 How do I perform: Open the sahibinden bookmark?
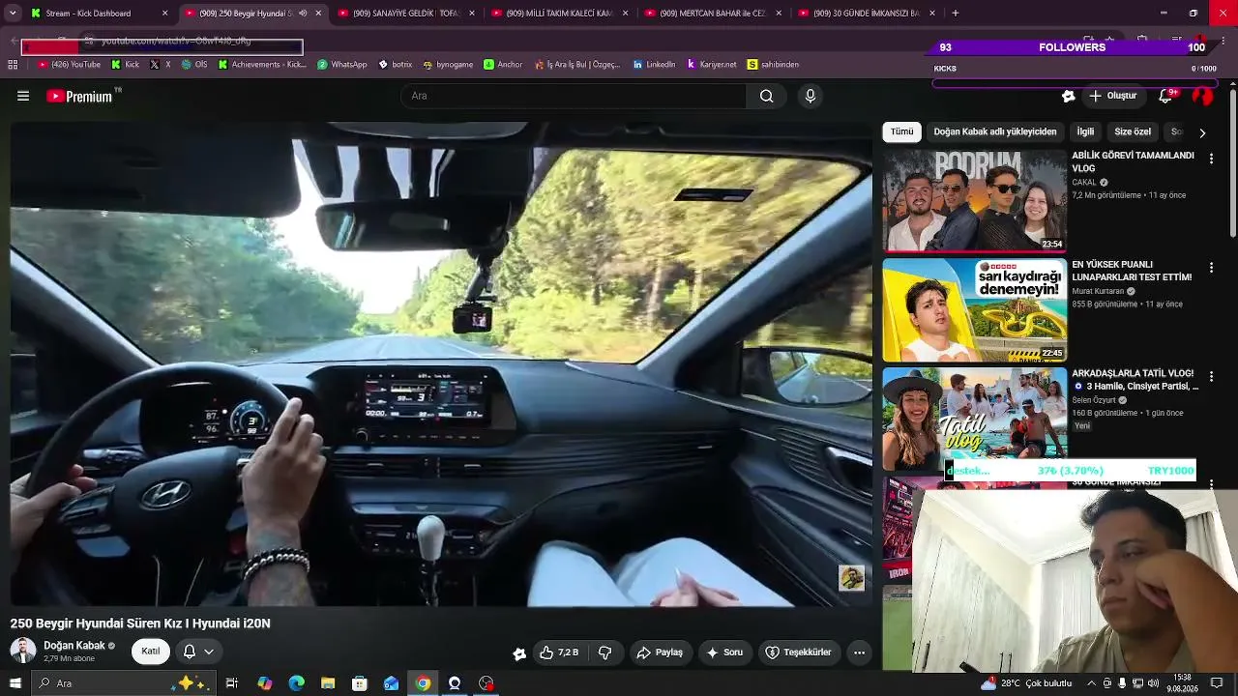pos(773,65)
